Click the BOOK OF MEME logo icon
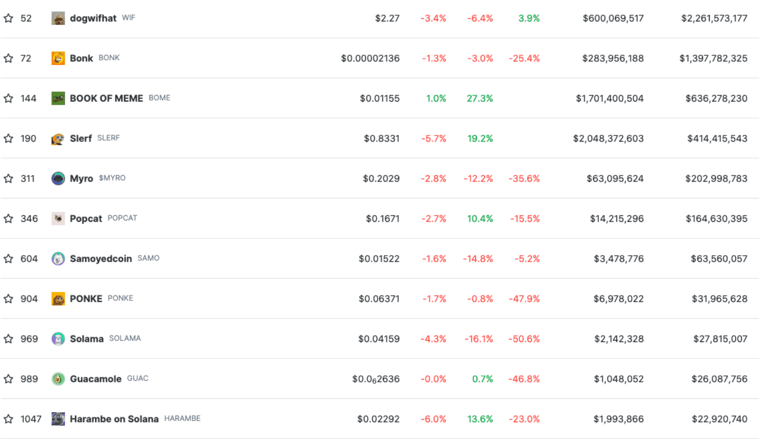761x439 pixels. point(58,98)
